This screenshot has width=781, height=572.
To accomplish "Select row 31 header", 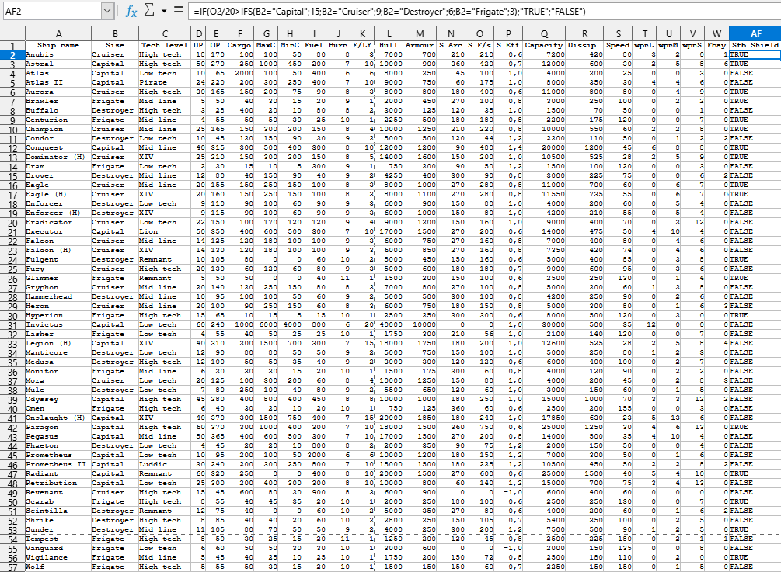I will 12,324.
